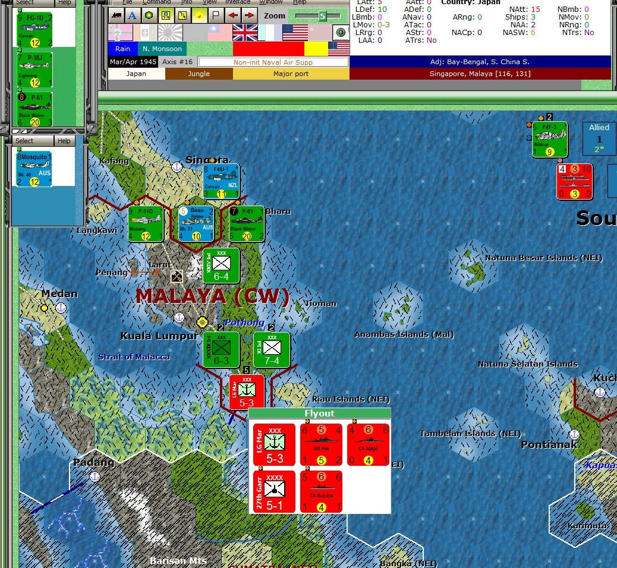The image size is (617, 568).
Task: Open the Info menu
Action: [x=187, y=2]
